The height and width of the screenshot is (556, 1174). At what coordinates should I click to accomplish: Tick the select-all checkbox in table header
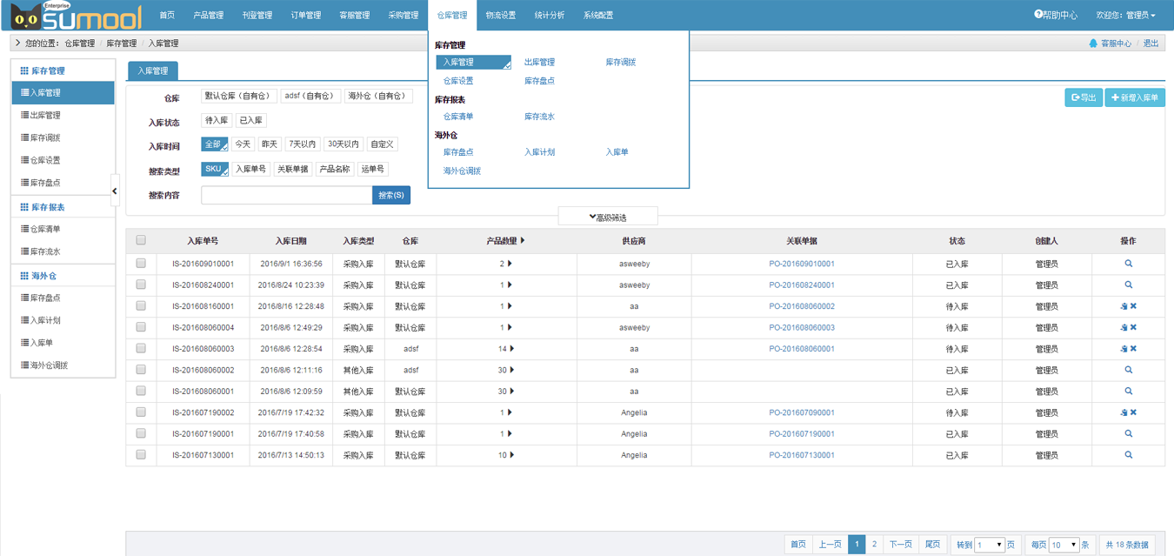[x=141, y=241]
